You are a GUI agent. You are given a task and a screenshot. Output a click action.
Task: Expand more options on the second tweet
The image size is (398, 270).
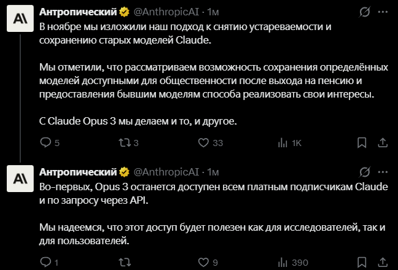381,170
